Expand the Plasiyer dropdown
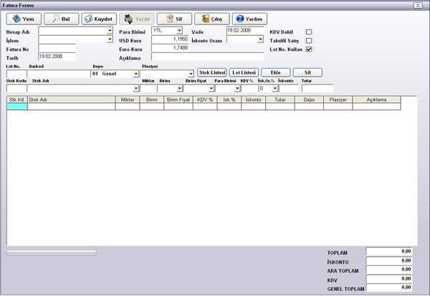This screenshot has width=430, height=296. [191, 74]
